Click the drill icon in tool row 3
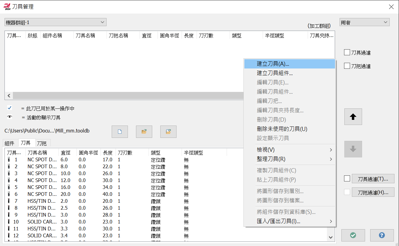The height and width of the screenshot is (246, 399). pyautogui.click(x=9, y=174)
